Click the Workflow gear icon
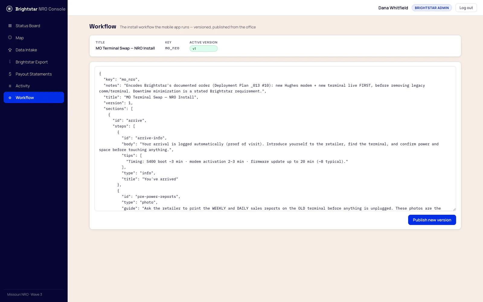This screenshot has width=483, height=302. point(10,98)
